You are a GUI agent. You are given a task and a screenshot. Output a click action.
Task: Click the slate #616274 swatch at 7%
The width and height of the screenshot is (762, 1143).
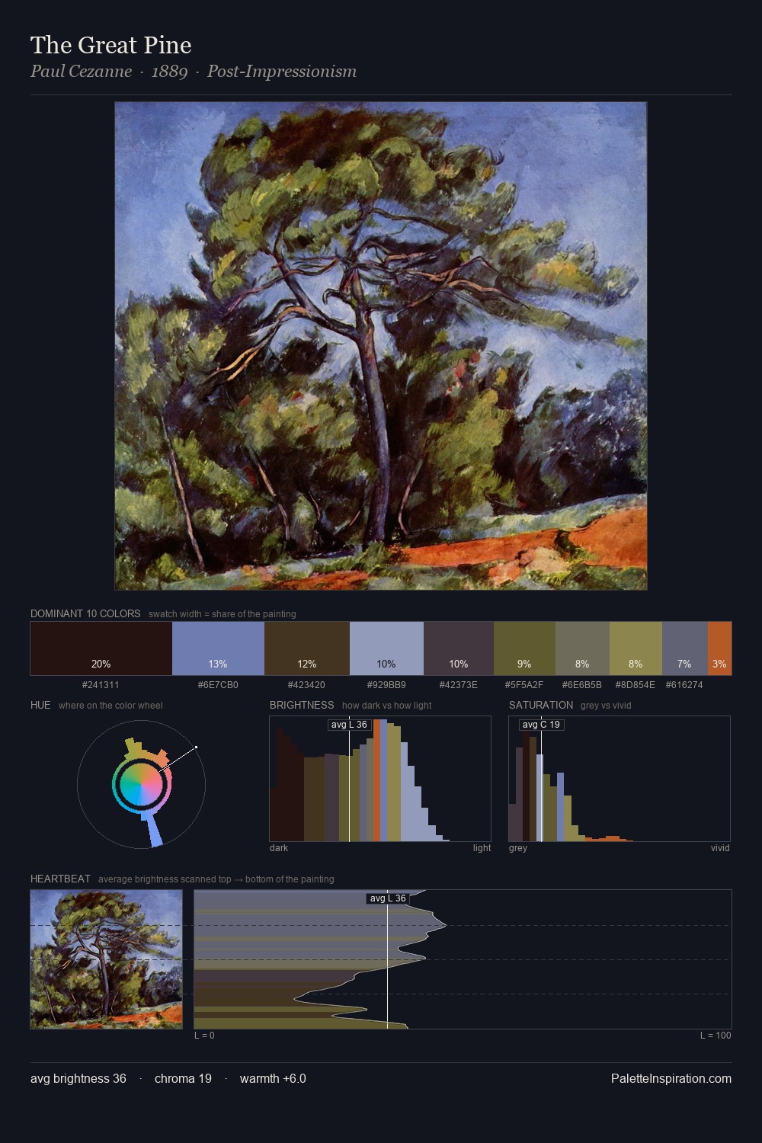(685, 648)
